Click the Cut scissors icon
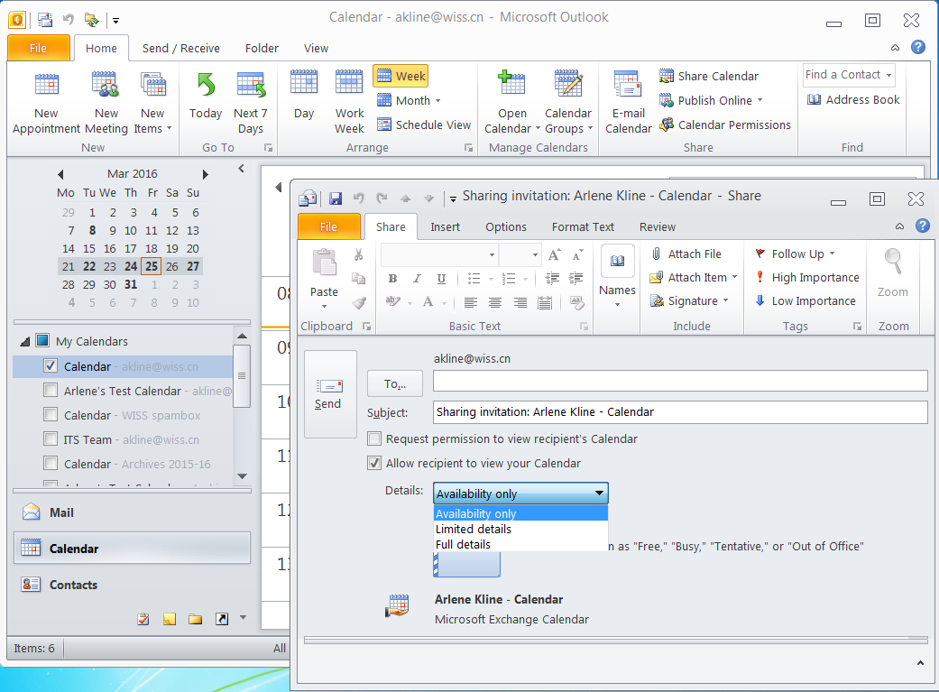Screen dimensions: 939x692 [359, 254]
